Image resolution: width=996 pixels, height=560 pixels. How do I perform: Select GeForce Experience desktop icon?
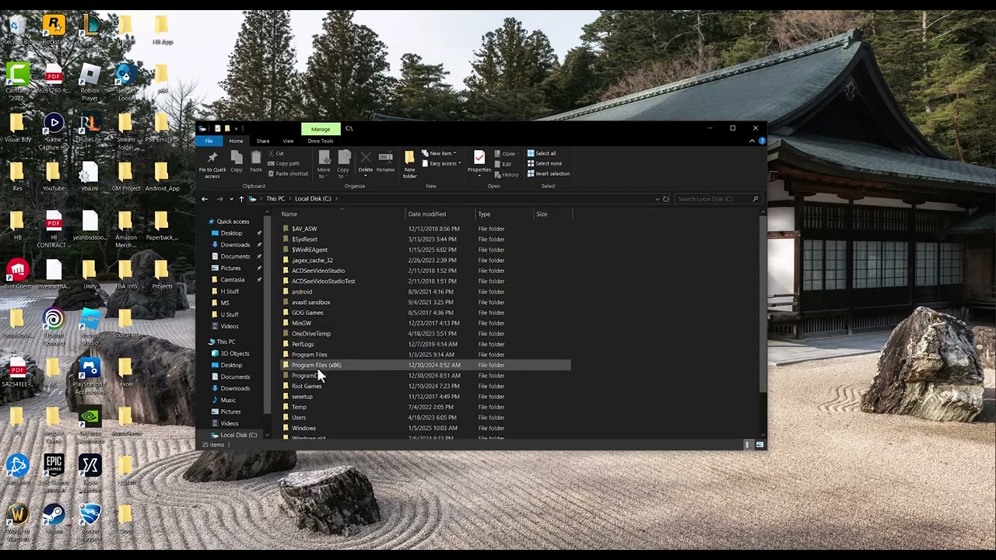(89, 424)
